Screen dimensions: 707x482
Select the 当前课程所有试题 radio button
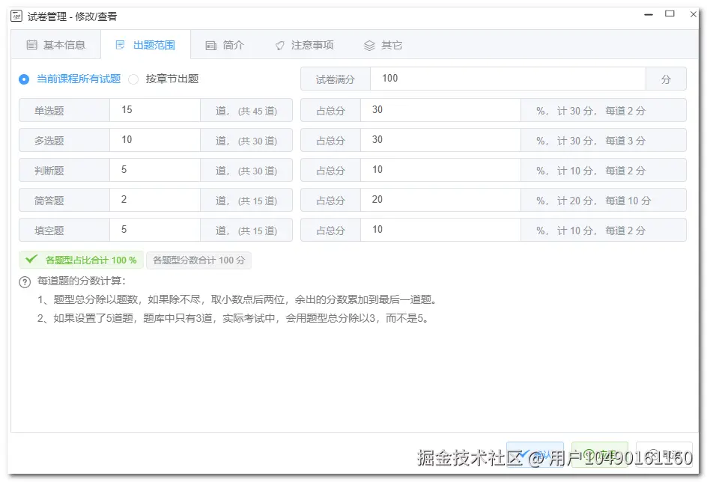click(x=24, y=80)
